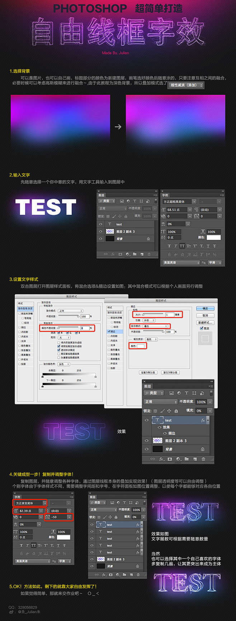Check 矢量蒙版隐藏效果 checkbox in blending options dialog
The height and width of the screenshot is (621, 236).
tap(58, 357)
